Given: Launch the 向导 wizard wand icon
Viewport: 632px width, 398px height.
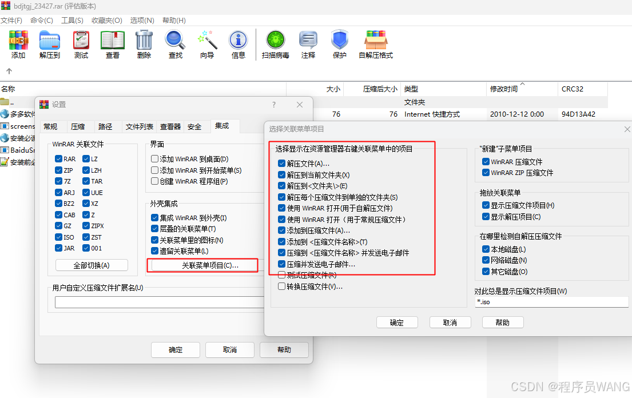Looking at the screenshot, I should click(207, 40).
